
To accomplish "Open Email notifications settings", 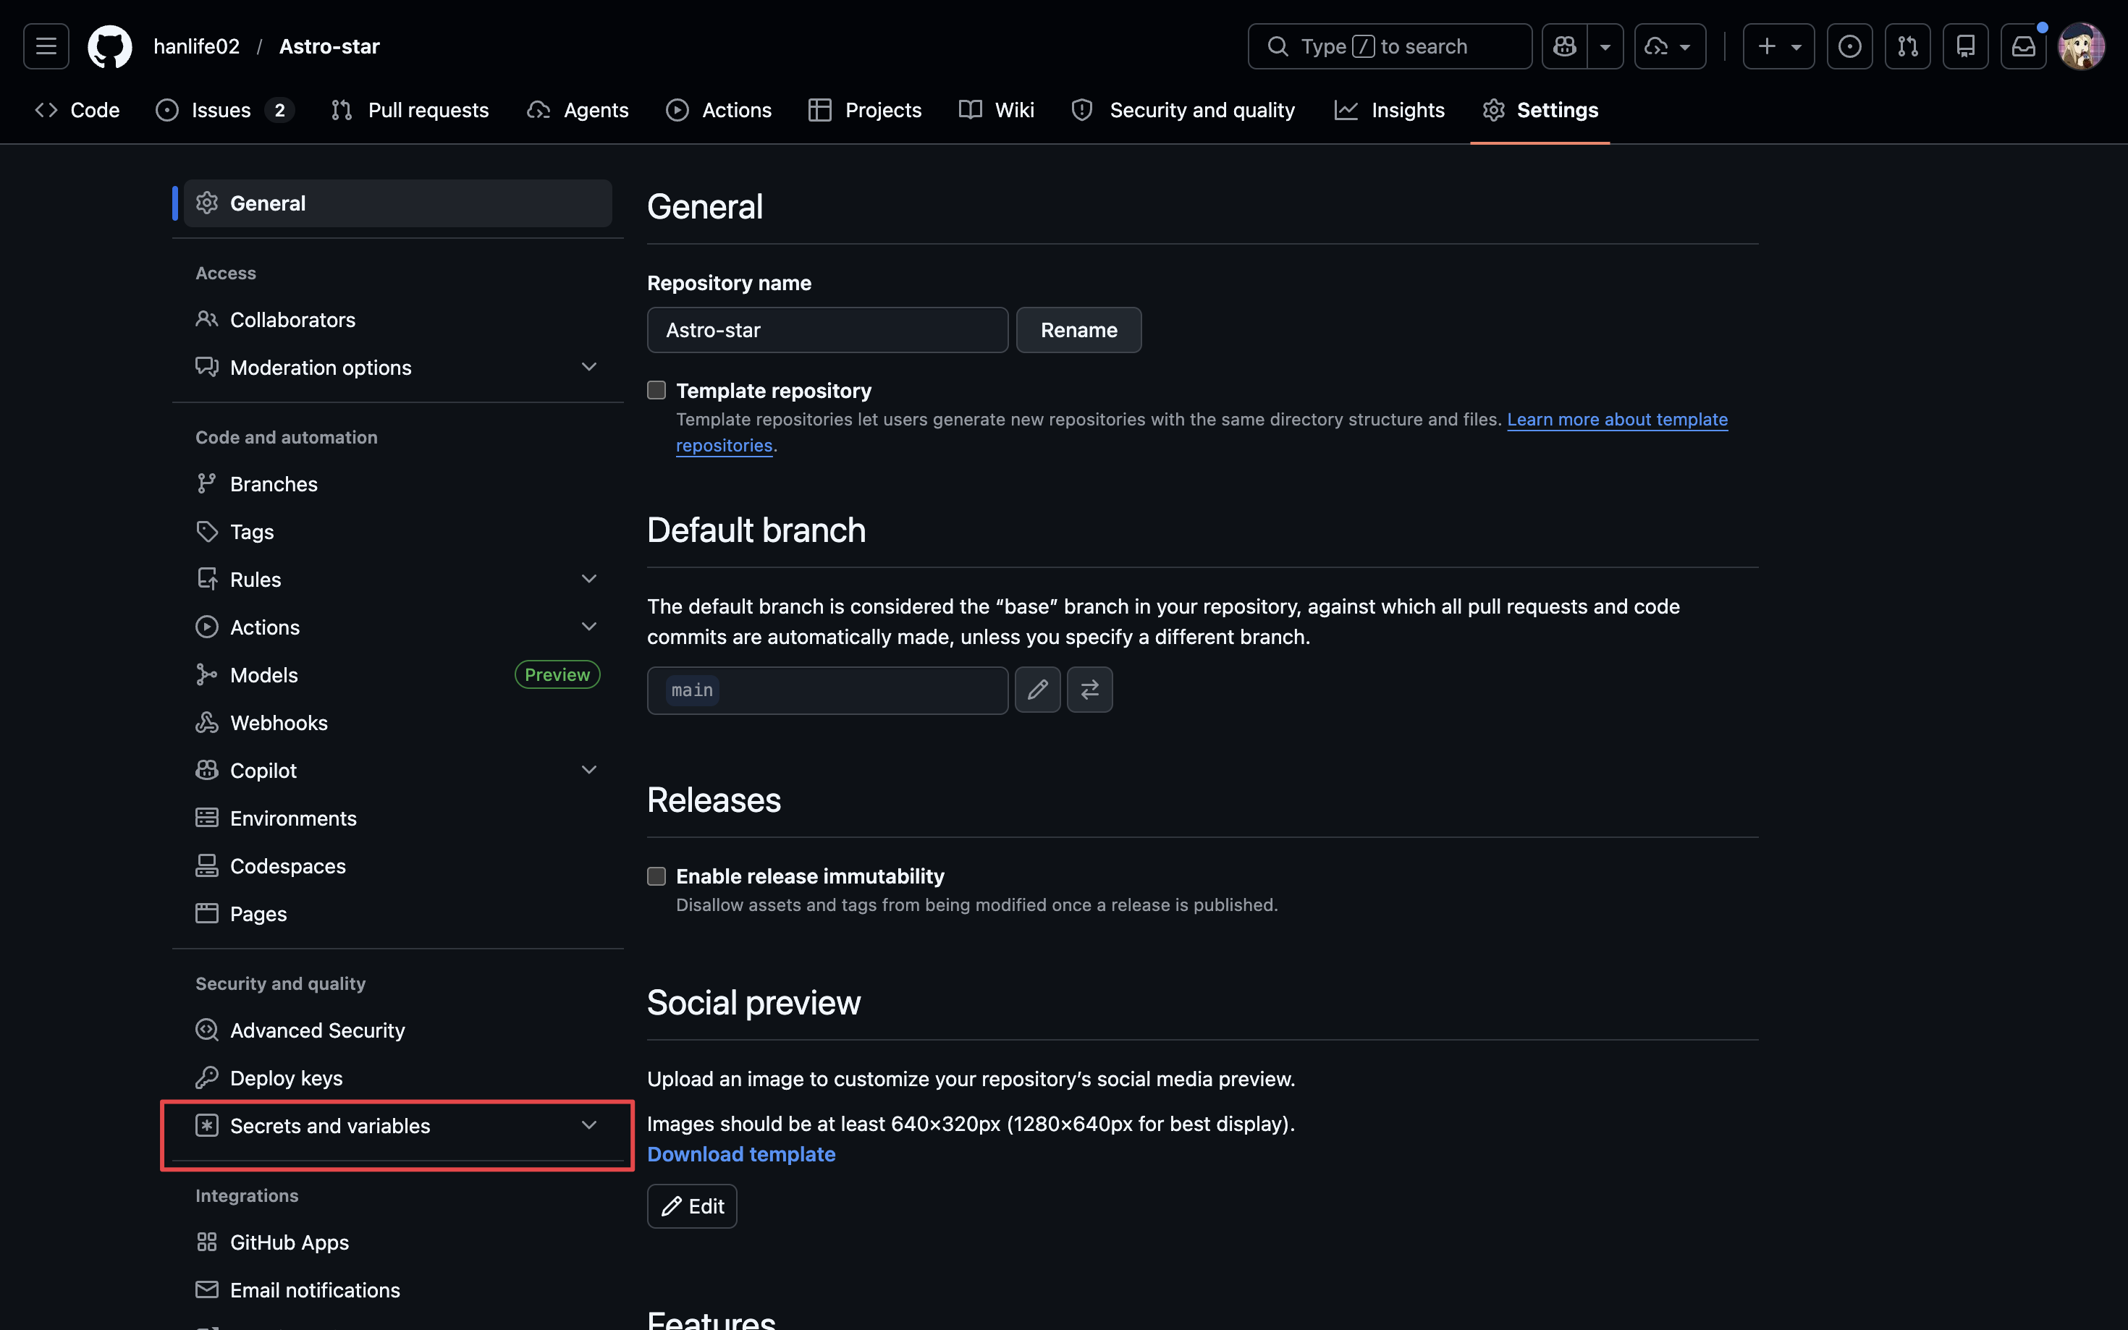I will coord(397,1289).
